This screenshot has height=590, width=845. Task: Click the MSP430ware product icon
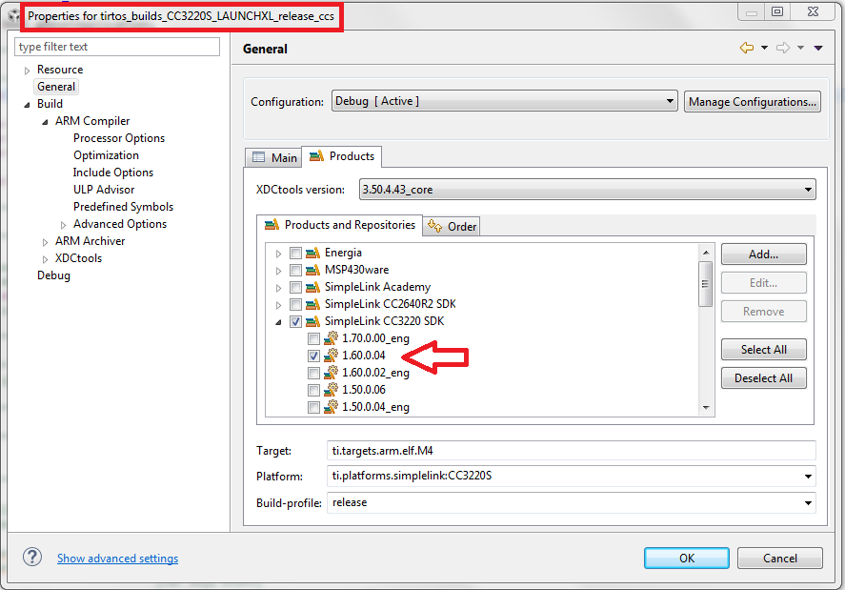tap(312, 270)
